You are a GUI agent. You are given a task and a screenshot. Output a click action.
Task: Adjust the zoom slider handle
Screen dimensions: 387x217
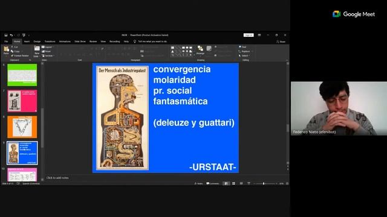[264, 183]
